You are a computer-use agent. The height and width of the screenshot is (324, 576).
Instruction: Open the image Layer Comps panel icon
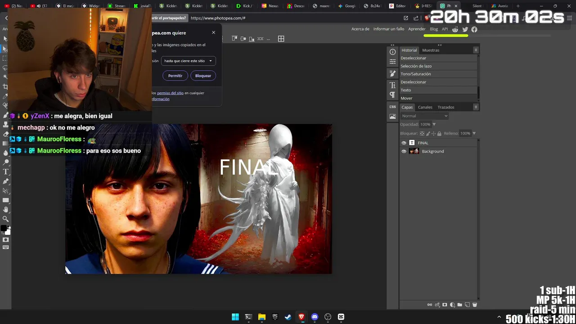point(392,116)
